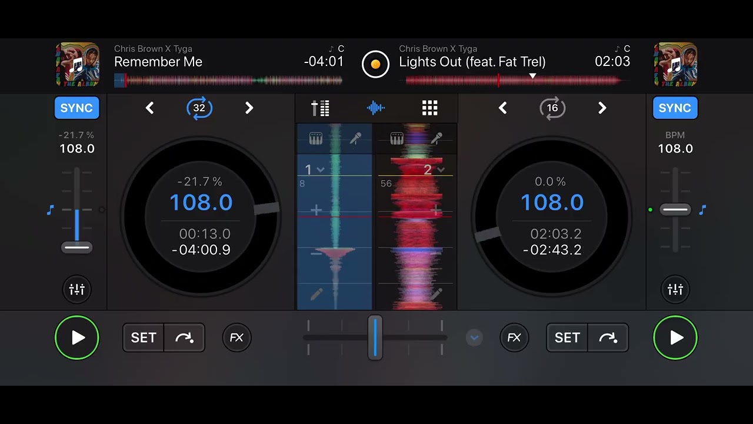The height and width of the screenshot is (424, 753).
Task: Play the Remember Me track on deck 1
Action: tap(77, 337)
